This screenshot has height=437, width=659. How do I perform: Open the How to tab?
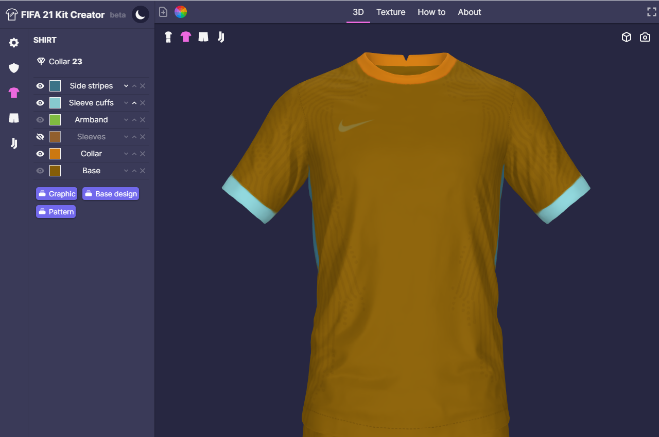pos(431,12)
